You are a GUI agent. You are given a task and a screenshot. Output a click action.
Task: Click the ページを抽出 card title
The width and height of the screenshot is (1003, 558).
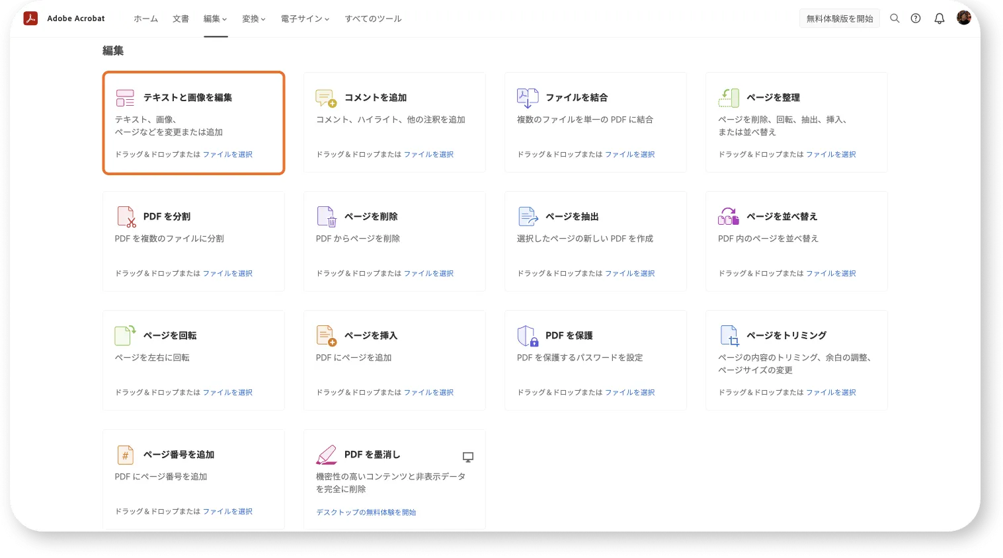pos(572,216)
